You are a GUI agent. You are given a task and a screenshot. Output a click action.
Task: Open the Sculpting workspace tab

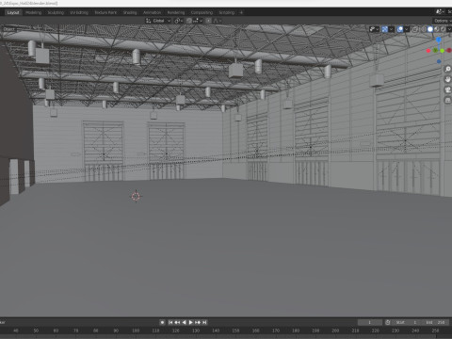point(56,12)
